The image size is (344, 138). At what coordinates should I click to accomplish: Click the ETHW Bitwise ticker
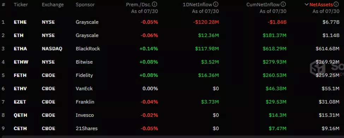click(20, 62)
